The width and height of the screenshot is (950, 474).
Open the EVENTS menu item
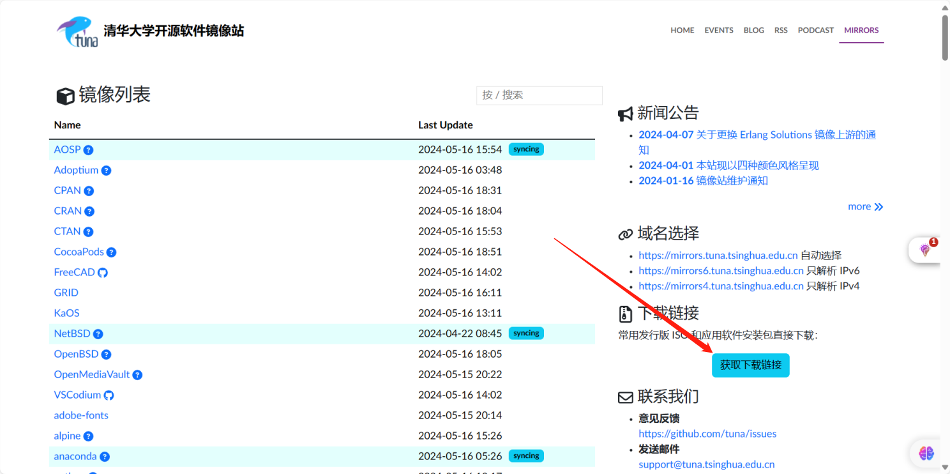click(x=719, y=30)
